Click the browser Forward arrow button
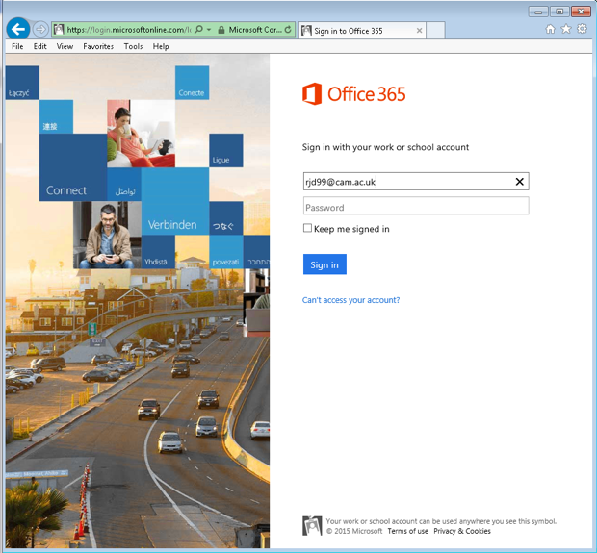This screenshot has height=553, width=597. (40, 29)
